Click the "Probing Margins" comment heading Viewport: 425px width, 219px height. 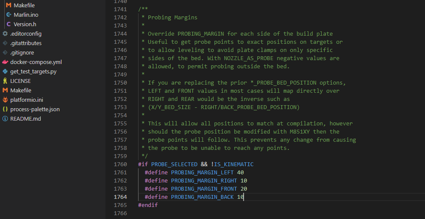[172, 18]
